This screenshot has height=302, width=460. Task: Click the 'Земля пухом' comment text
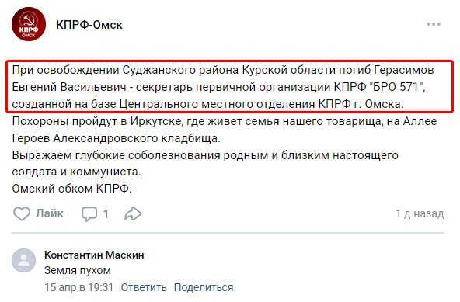[78, 270]
